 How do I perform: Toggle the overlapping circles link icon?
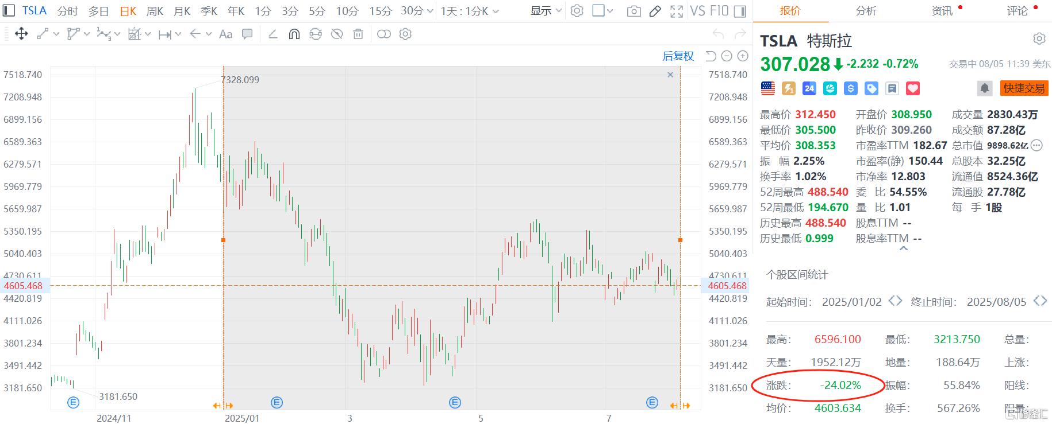click(383, 34)
